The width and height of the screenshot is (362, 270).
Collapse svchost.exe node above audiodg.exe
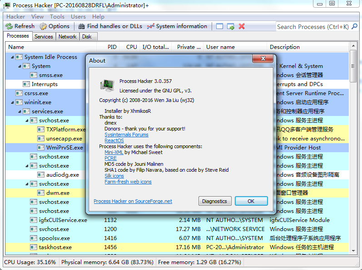[27, 166]
